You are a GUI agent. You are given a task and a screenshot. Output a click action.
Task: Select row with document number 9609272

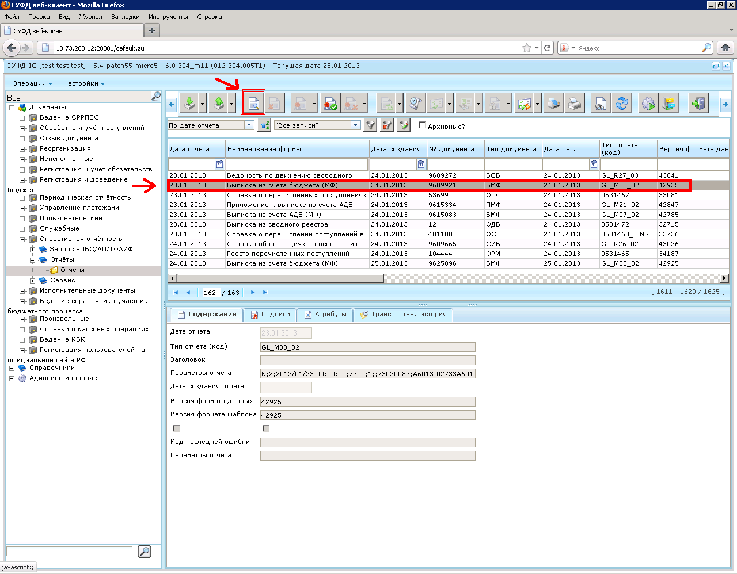point(448,175)
